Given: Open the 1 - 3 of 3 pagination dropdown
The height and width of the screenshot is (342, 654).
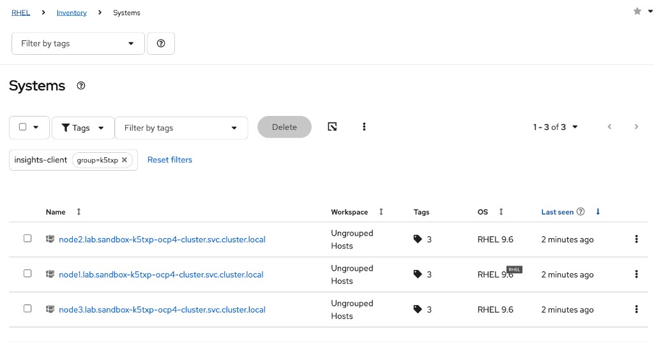Looking at the screenshot, I should coord(555,127).
